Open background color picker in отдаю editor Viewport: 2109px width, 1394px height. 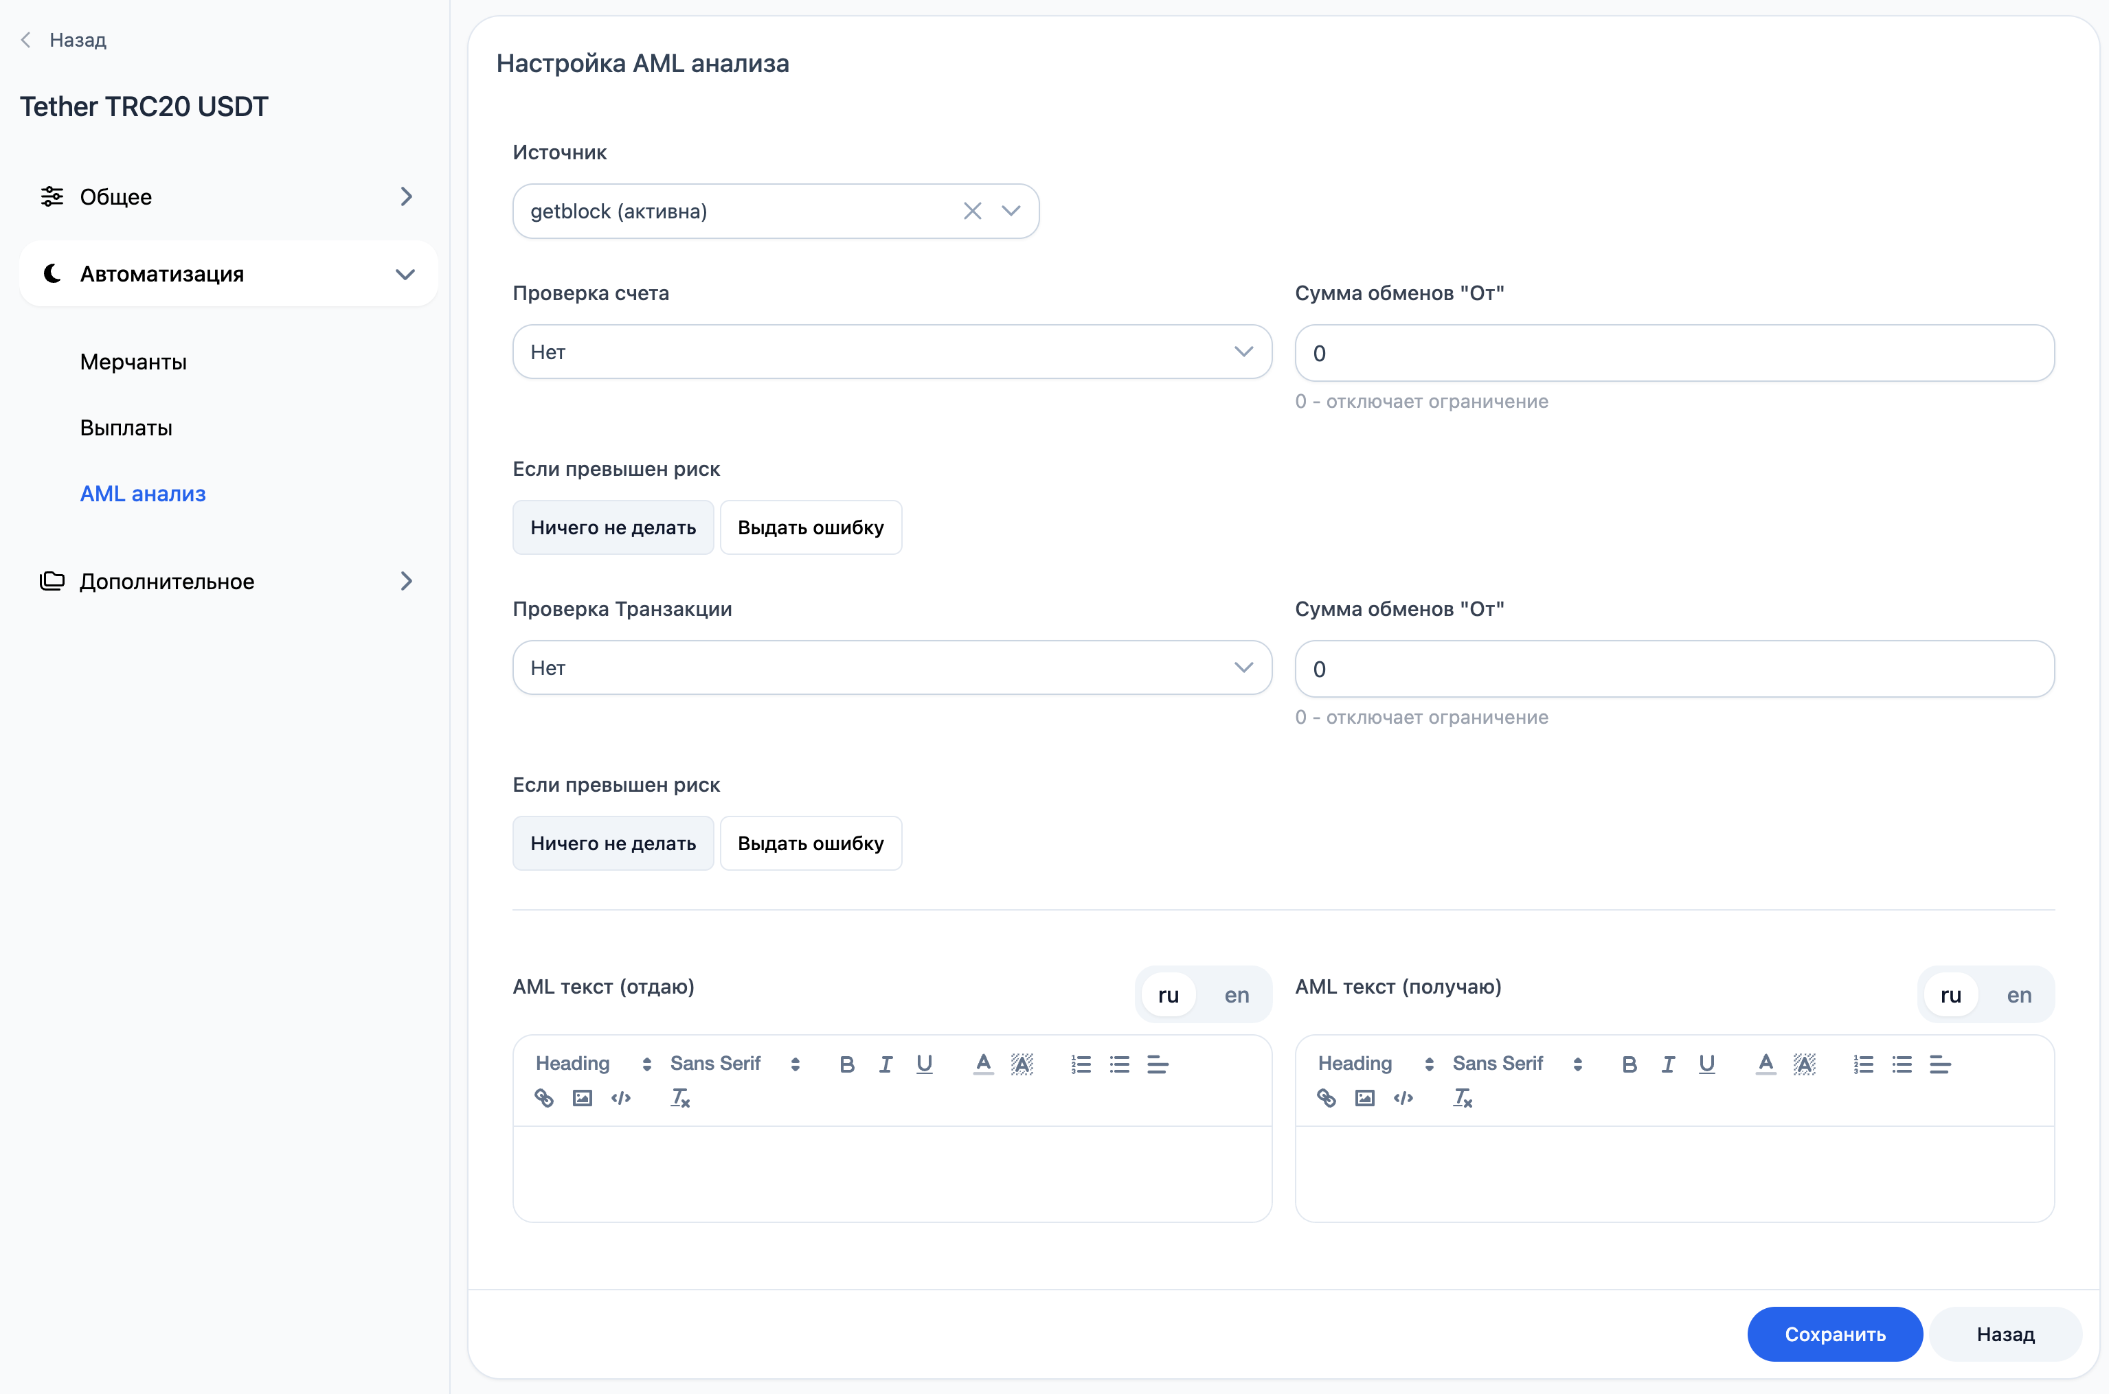1022,1064
